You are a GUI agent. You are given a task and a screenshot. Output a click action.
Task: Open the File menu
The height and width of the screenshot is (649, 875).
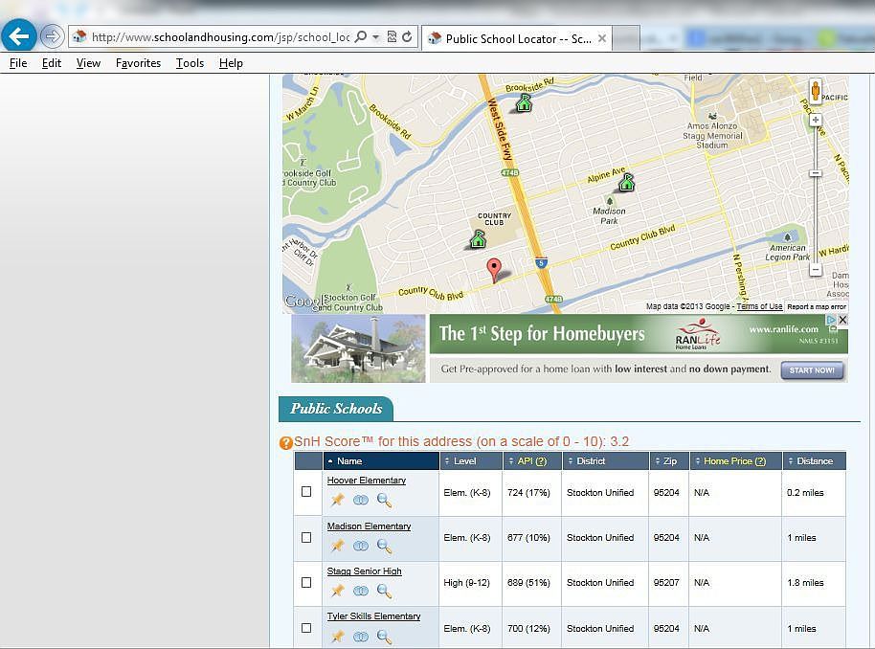pyautogui.click(x=18, y=63)
